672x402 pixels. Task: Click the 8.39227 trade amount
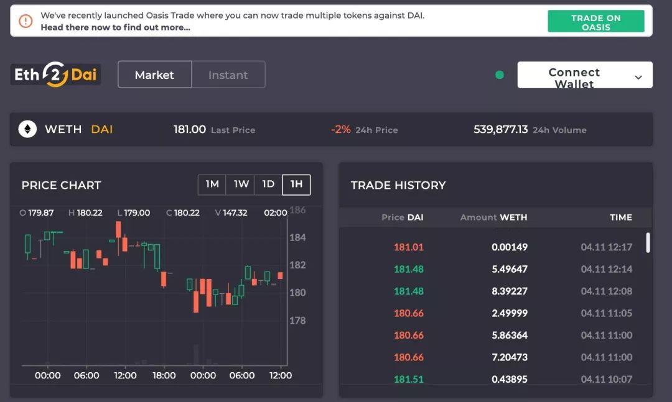pos(510,291)
